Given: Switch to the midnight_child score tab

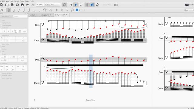Looking at the screenshot, I should click(45, 15).
